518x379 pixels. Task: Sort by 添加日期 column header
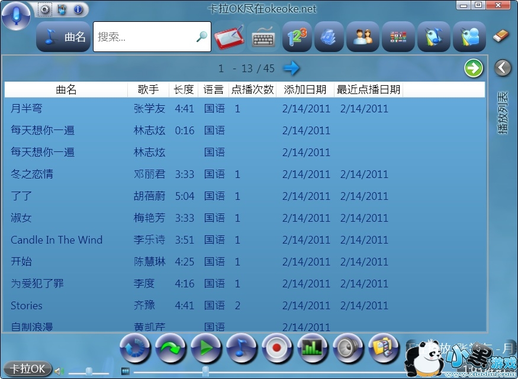[305, 89]
